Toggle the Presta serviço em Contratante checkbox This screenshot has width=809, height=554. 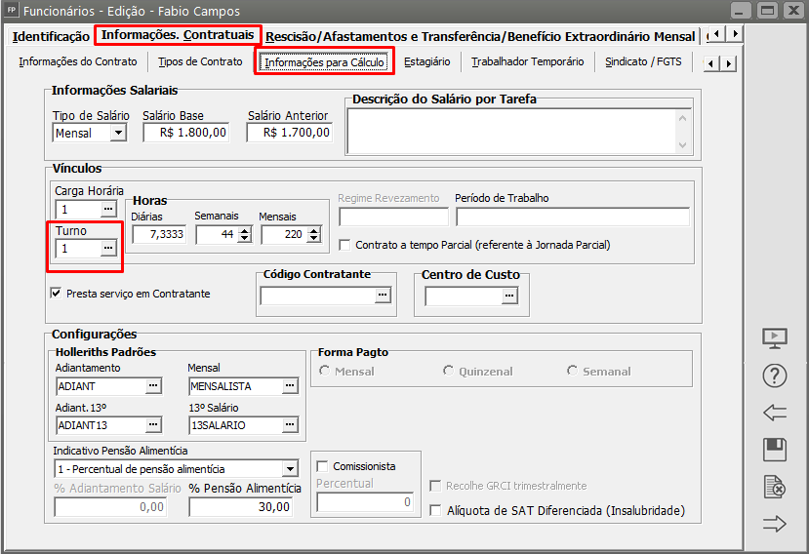point(56,293)
